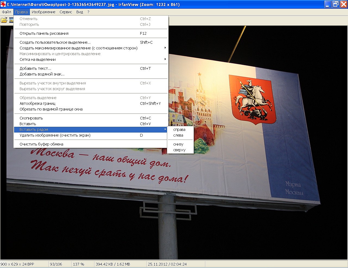Select сверху paste option
Screen dimensions: 348x268
[x=179, y=150]
